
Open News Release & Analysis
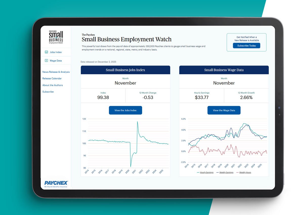(56, 72)
